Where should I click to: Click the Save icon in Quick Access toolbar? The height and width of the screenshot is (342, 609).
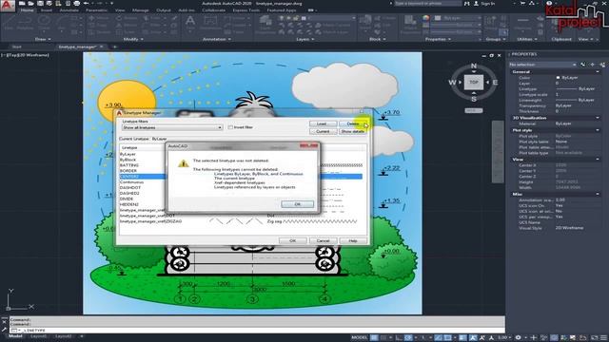click(40, 3)
